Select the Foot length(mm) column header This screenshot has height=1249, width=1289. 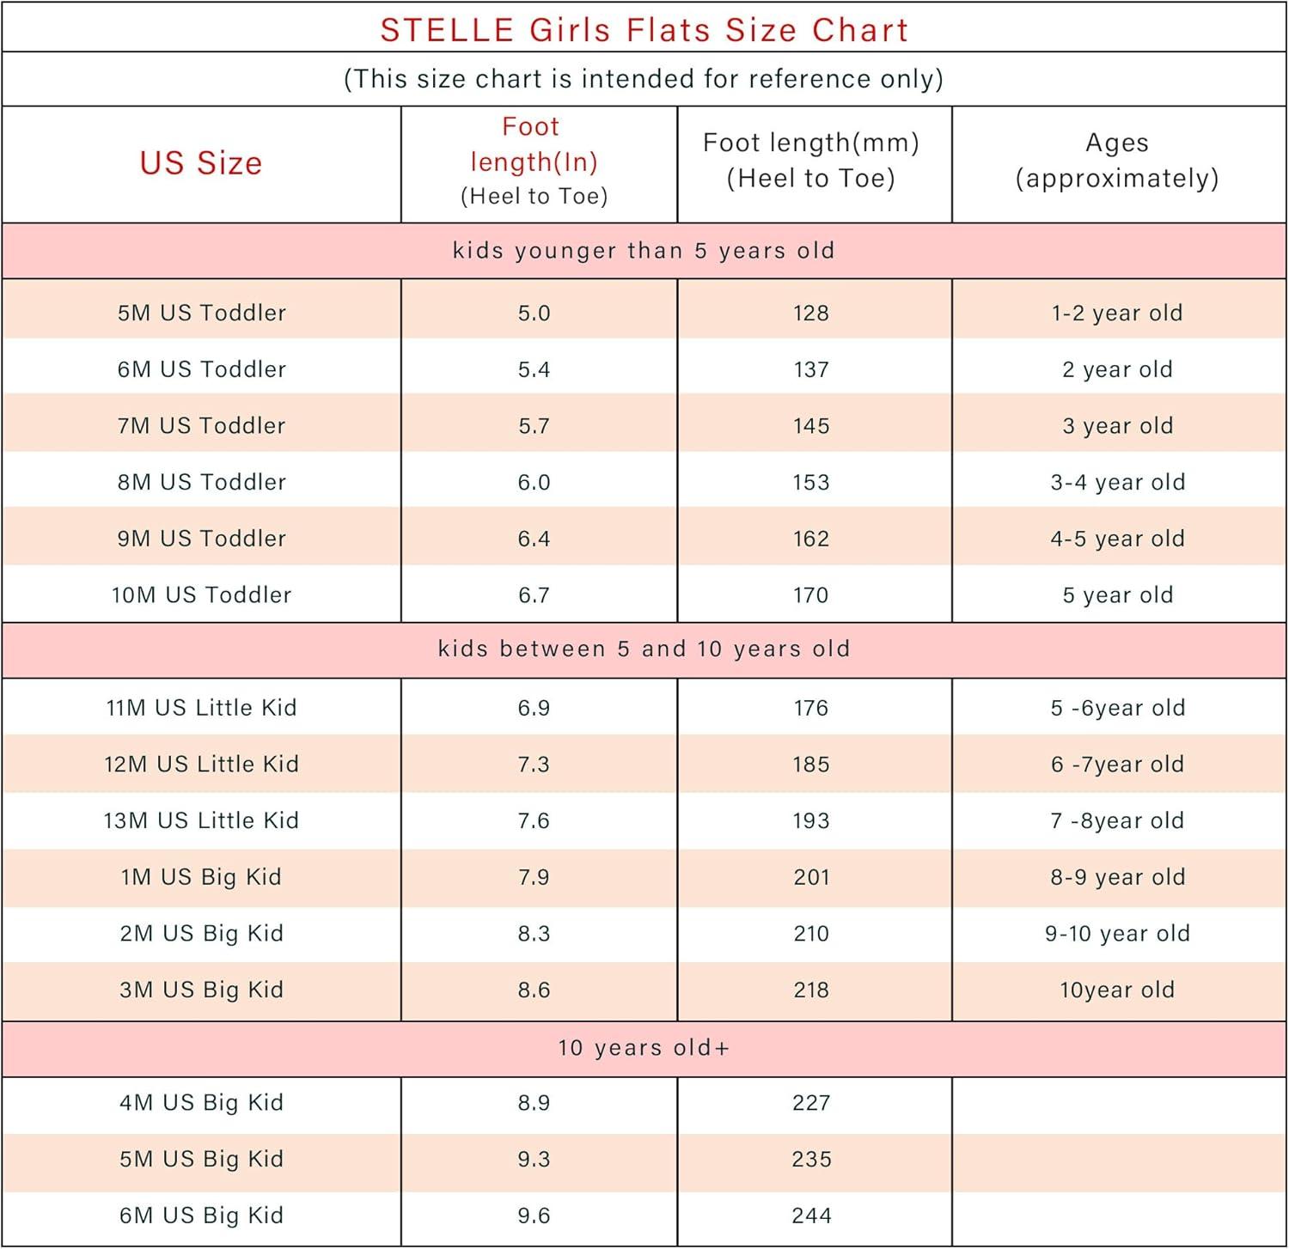point(811,161)
